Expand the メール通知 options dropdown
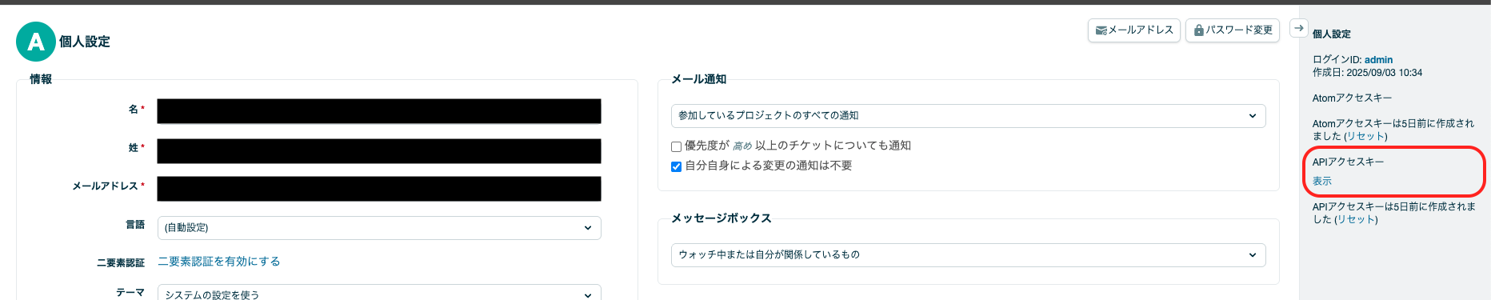 pos(968,116)
